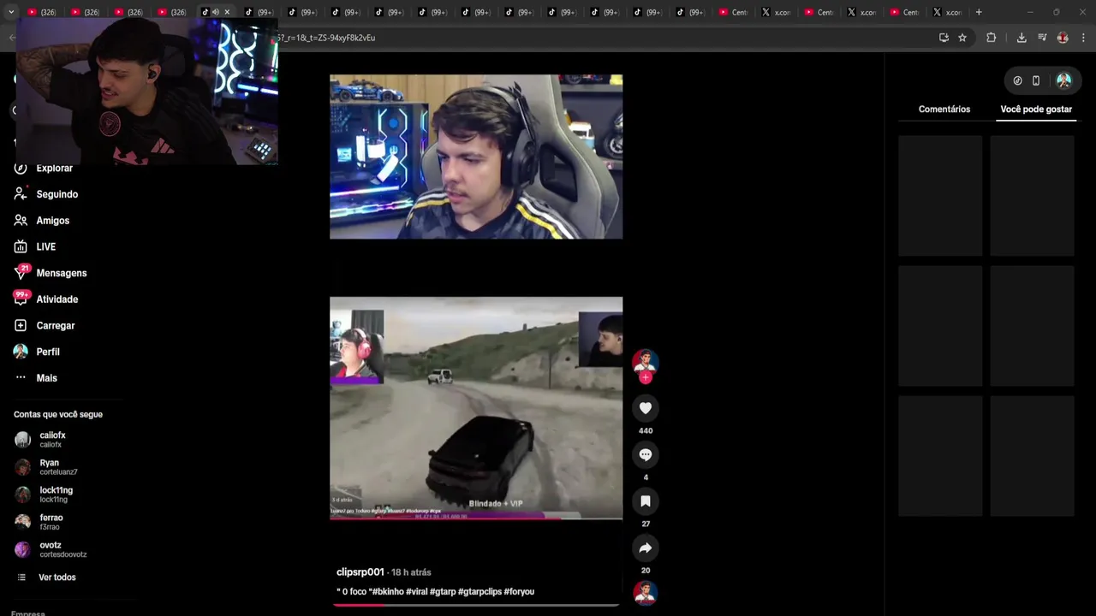The height and width of the screenshot is (616, 1096).
Task: Click TikTok coin icon in top pill
Action: coord(1017,80)
